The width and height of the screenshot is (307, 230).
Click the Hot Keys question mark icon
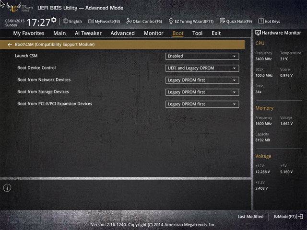pos(261,21)
